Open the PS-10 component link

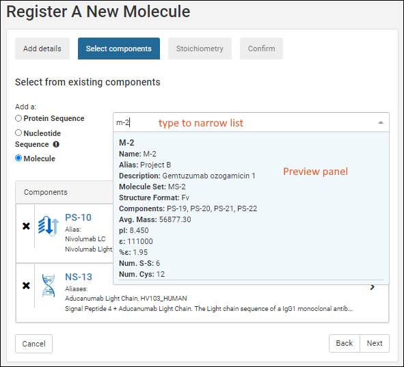[78, 217]
